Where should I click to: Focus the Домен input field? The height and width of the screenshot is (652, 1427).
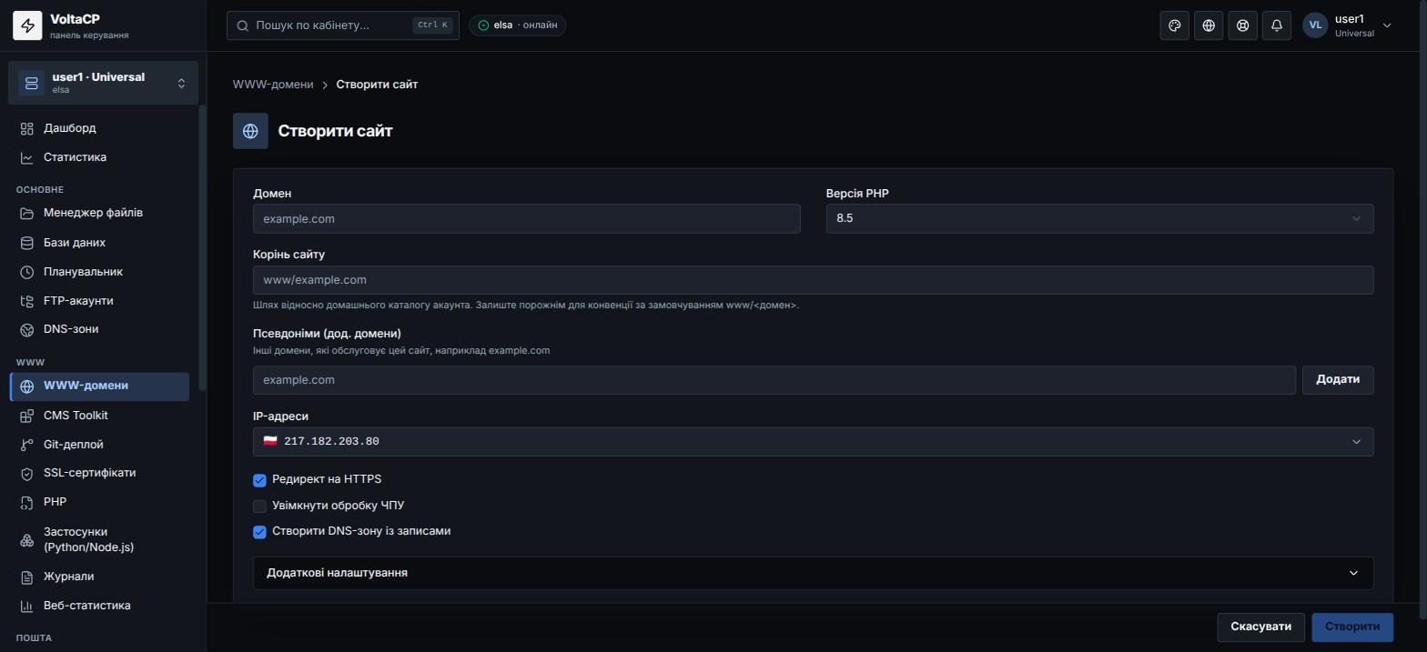tap(526, 218)
